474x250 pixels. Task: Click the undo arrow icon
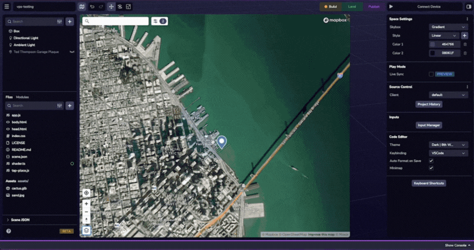[x=92, y=6]
